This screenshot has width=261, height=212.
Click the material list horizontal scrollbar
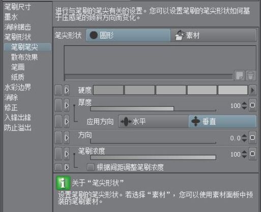(x=149, y=77)
